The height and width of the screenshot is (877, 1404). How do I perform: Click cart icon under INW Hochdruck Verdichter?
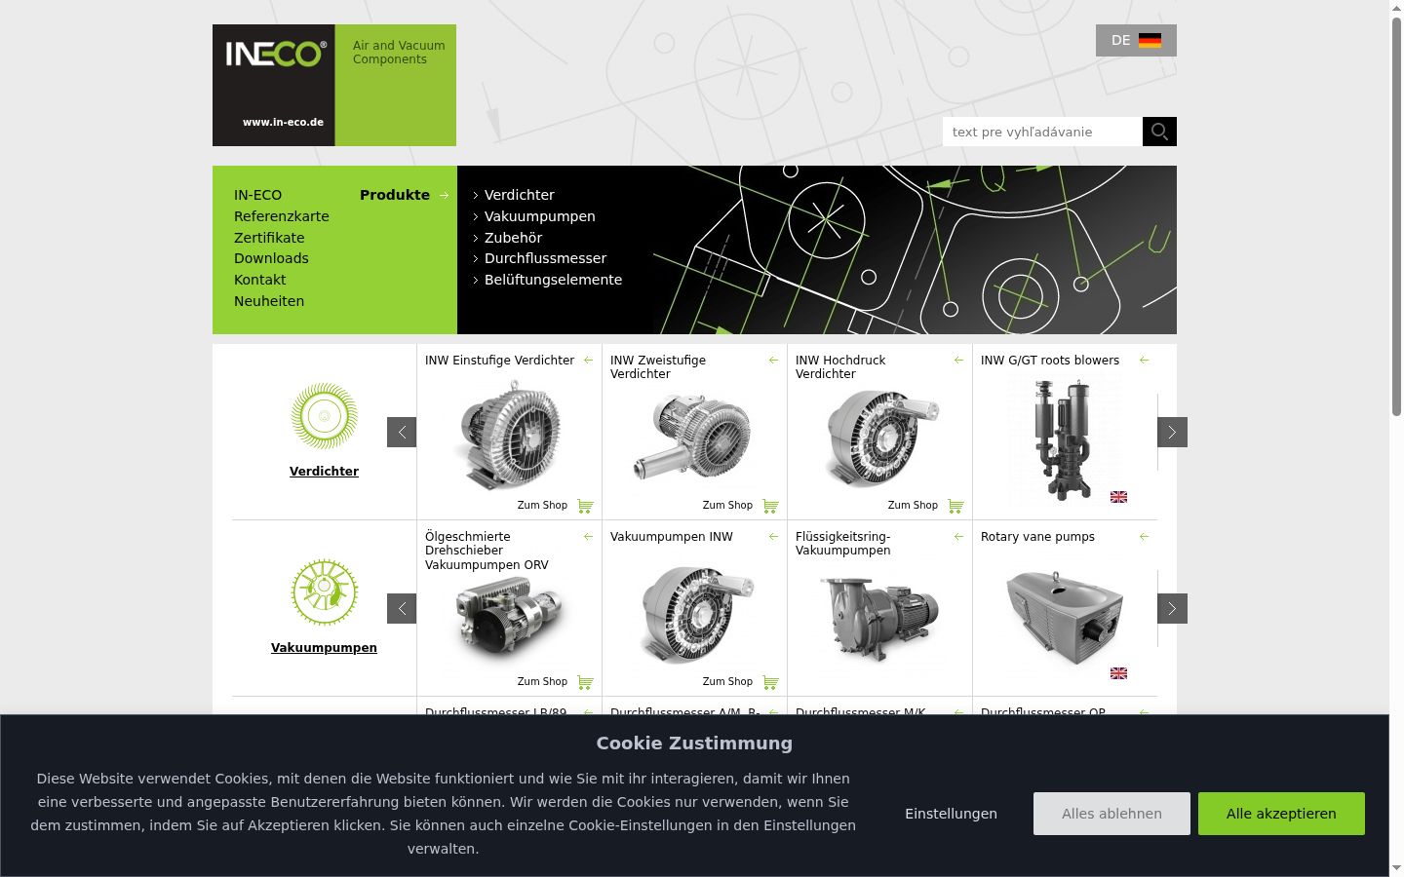tap(955, 506)
